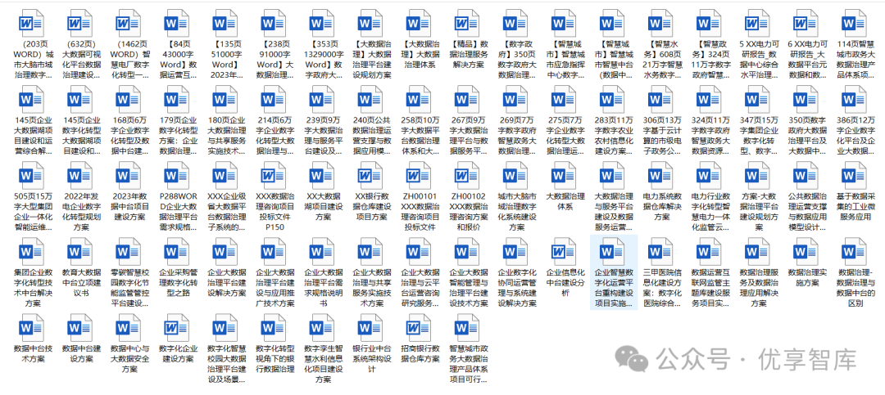Select the Word icon of 【智慧水务】608页 file
The image size is (885, 395).
(661, 24)
